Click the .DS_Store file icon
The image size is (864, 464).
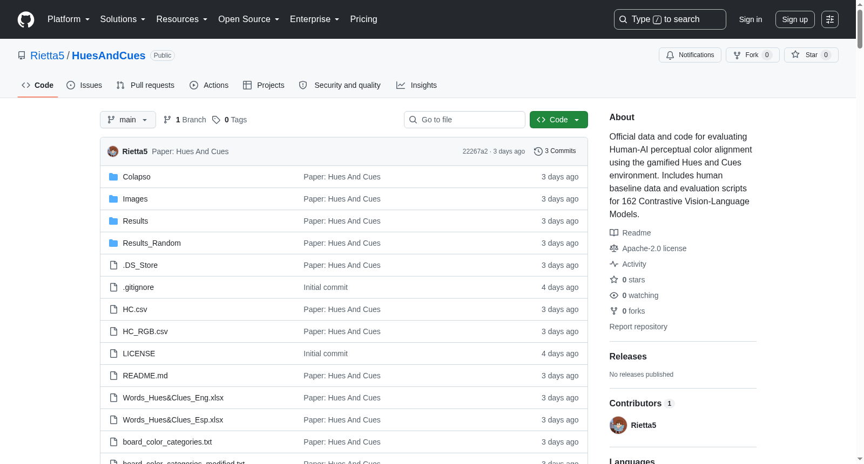point(113,265)
